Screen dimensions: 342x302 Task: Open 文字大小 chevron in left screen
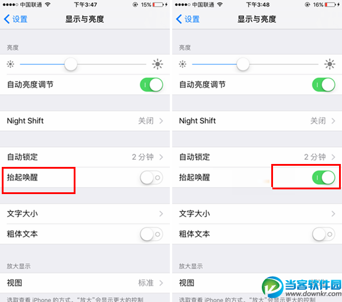pos(161,214)
